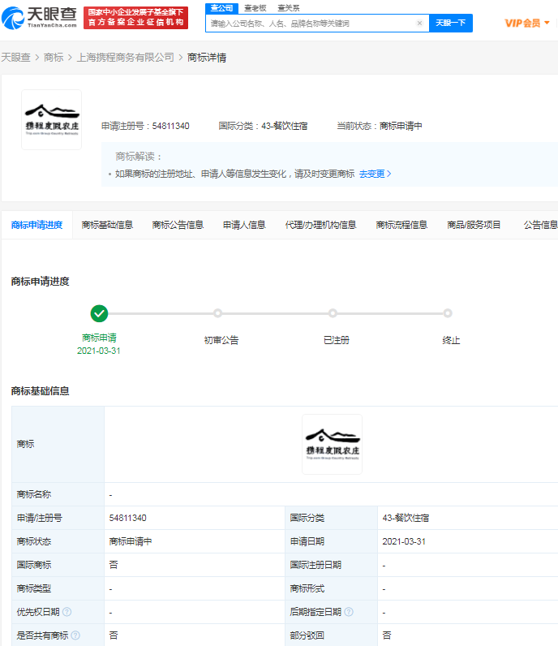Clear the search box with the X icon
This screenshot has height=646, width=558.
tap(419, 24)
